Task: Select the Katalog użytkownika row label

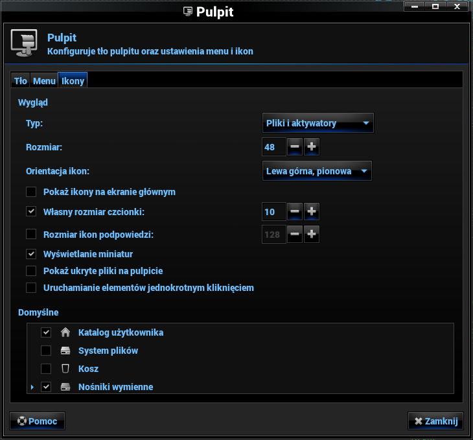Action: tap(121, 332)
